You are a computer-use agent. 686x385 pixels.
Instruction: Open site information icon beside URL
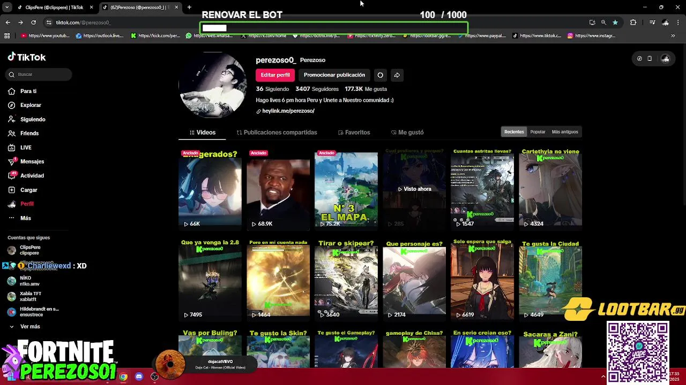pos(49,22)
